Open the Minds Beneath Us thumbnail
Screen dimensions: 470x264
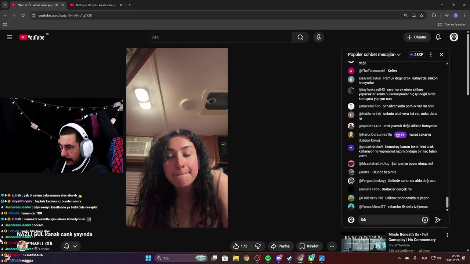click(x=364, y=242)
